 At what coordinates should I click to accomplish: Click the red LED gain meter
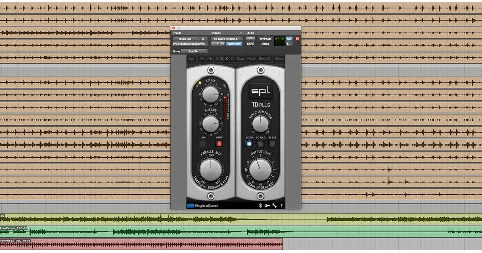(225, 107)
